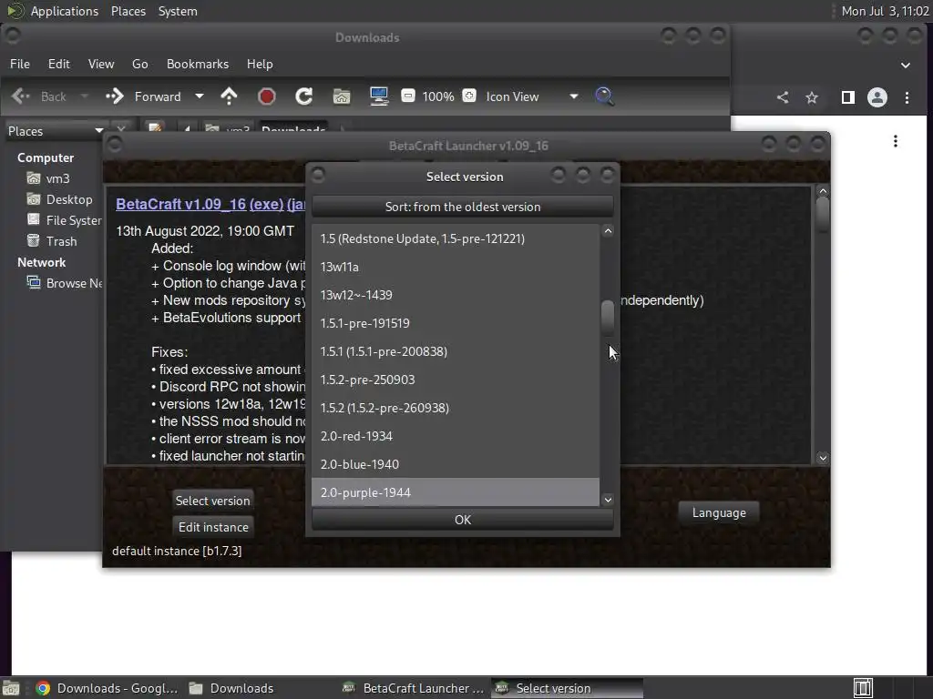Click the clock in the top panel
The width and height of the screenshot is (933, 699).
(x=885, y=11)
